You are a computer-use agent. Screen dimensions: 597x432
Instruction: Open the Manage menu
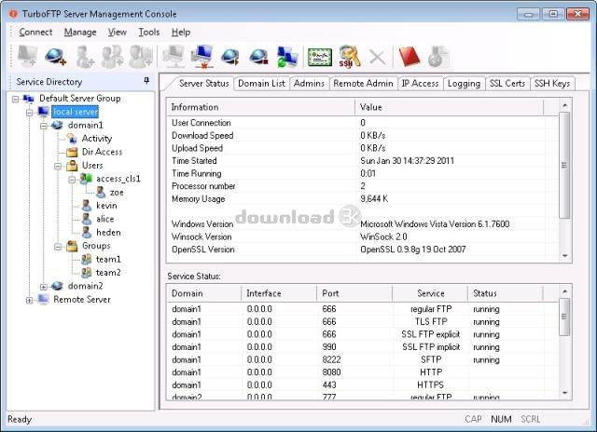click(80, 33)
